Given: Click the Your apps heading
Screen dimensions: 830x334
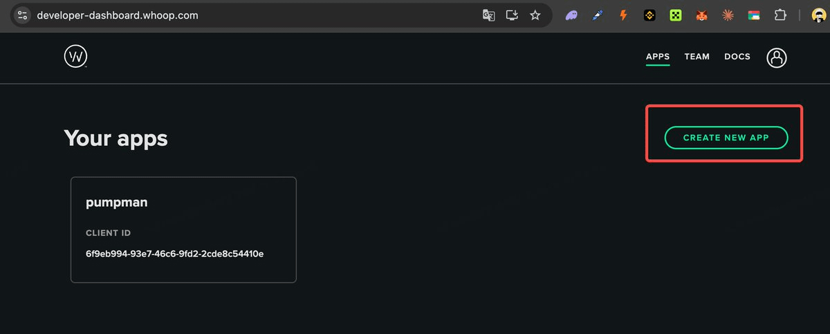Looking at the screenshot, I should (x=116, y=138).
